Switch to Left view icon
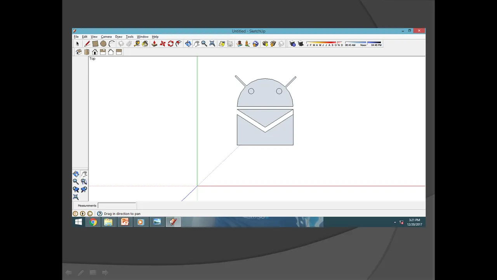Screen dimensions: 497x280 click(119, 52)
